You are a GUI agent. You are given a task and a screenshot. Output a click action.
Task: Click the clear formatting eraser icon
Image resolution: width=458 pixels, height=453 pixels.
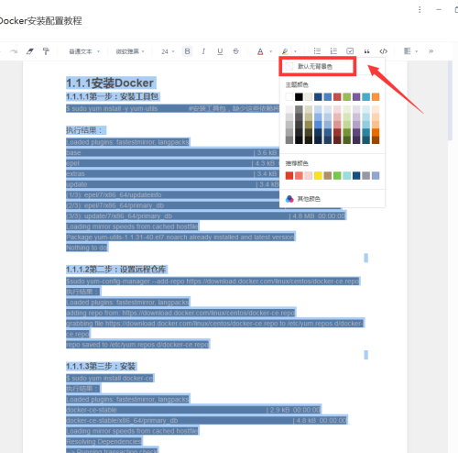[29, 51]
